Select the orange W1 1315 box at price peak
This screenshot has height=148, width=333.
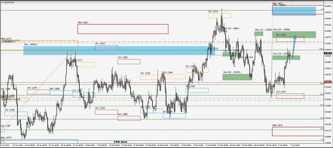click(x=219, y=16)
